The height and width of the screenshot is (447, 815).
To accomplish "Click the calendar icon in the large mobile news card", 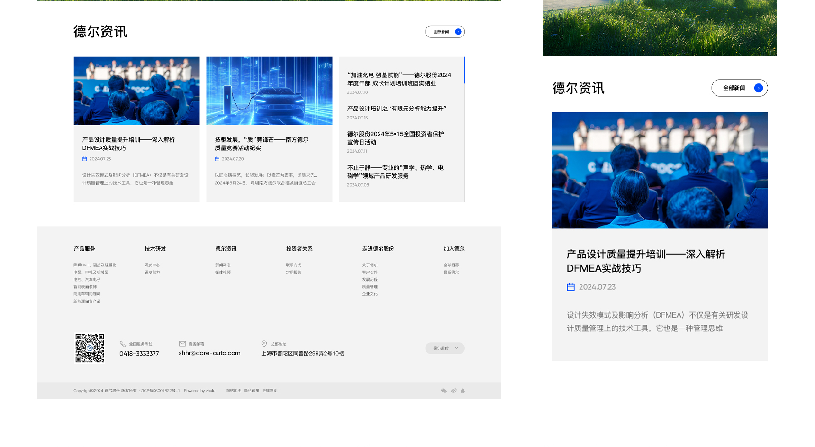I will [570, 287].
